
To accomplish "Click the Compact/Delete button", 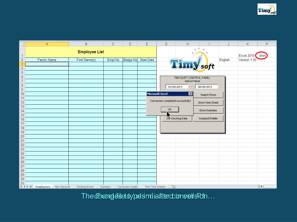I will click(x=208, y=118).
